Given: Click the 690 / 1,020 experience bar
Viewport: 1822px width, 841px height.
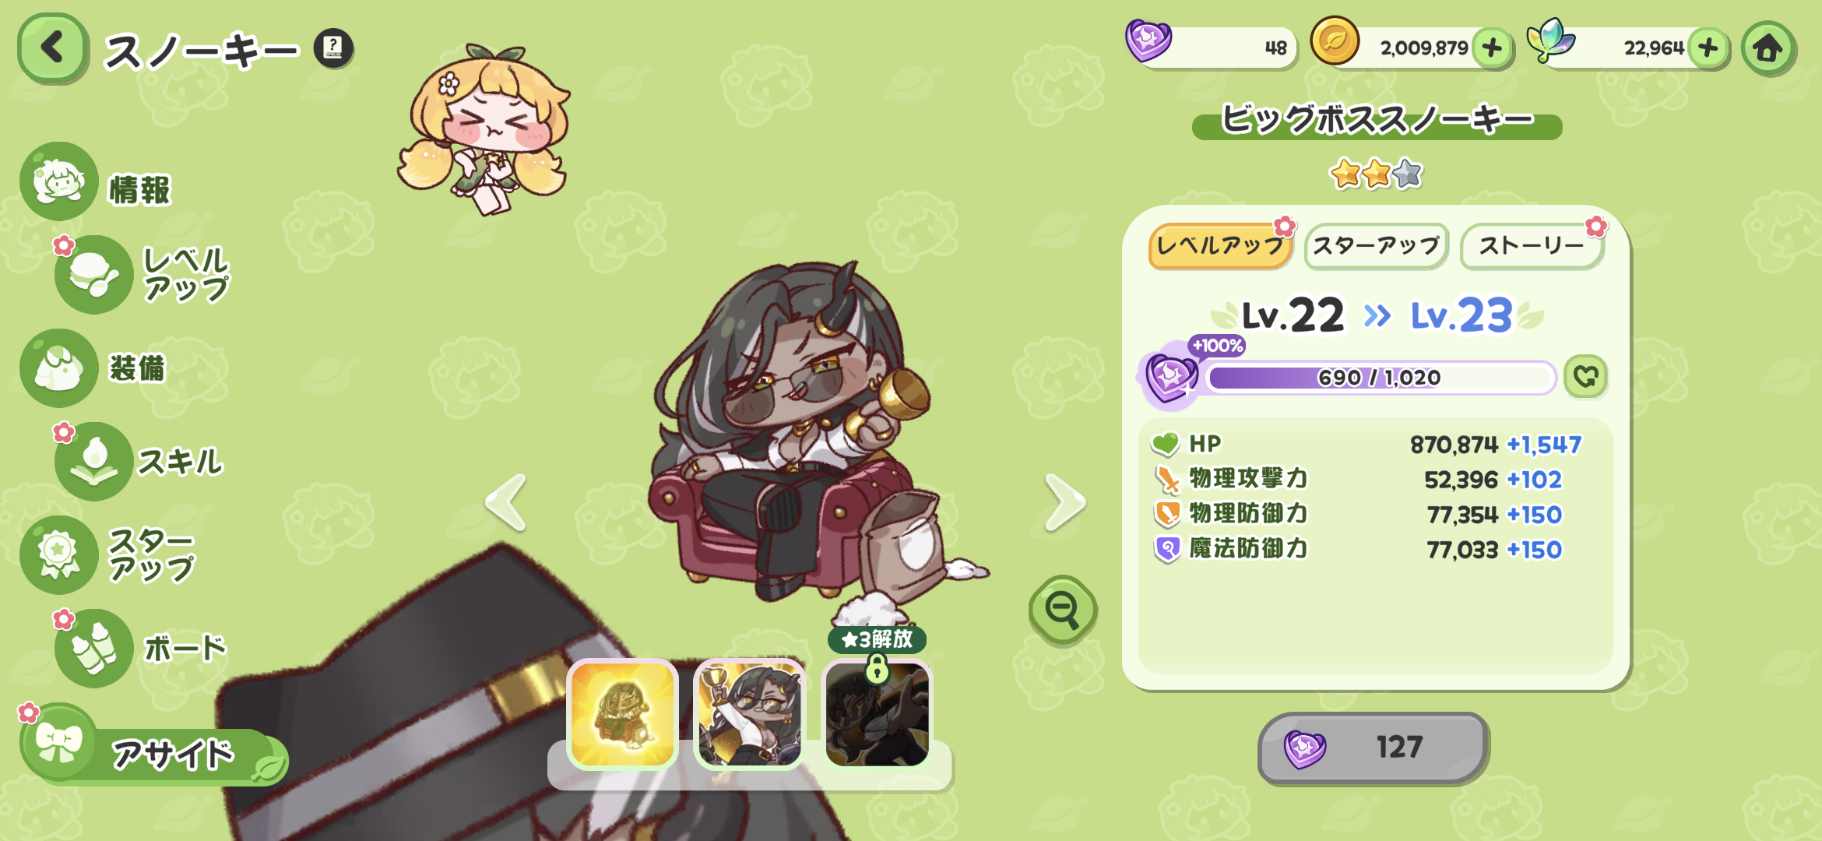Looking at the screenshot, I should pyautogui.click(x=1380, y=378).
